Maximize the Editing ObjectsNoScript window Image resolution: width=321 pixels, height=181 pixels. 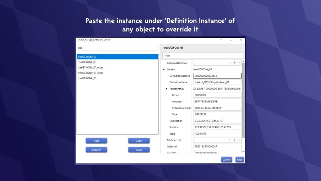231,40
